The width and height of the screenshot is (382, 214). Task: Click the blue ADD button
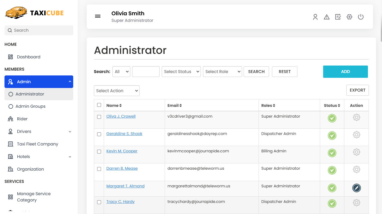(345, 72)
